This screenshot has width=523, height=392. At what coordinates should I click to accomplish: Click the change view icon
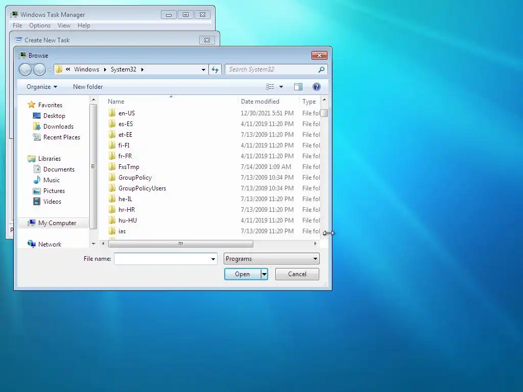click(x=270, y=87)
